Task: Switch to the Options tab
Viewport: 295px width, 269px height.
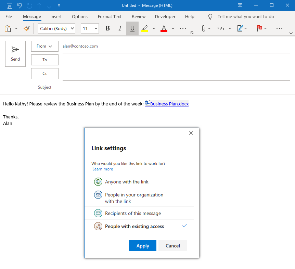Action: (x=80, y=16)
